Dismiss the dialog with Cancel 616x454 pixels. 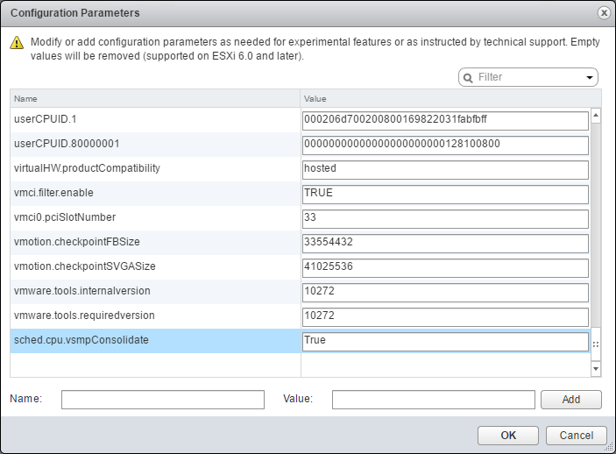(x=577, y=435)
